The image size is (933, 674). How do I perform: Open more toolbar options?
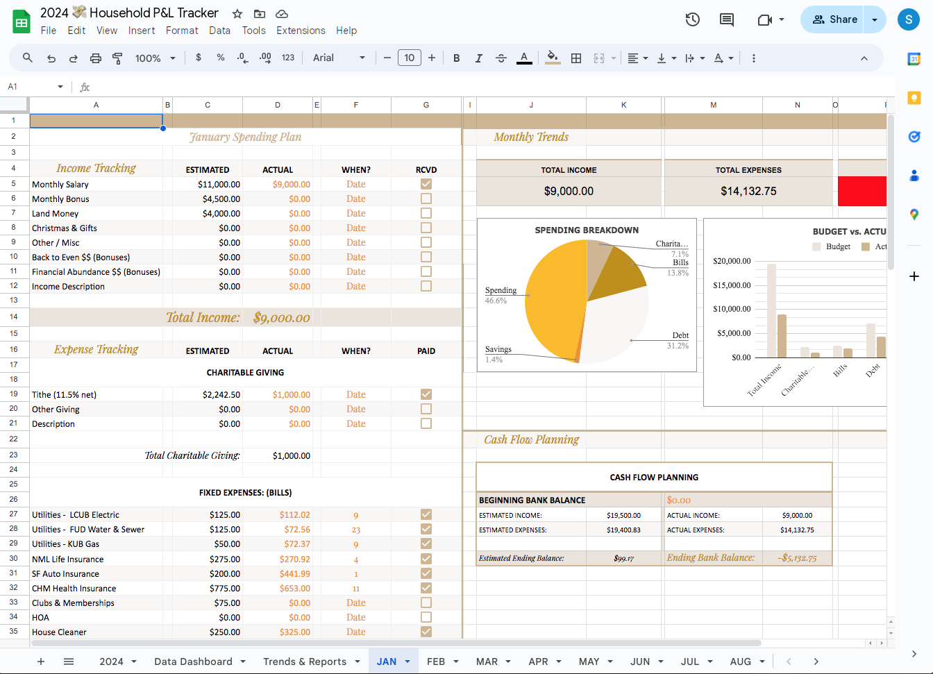(x=754, y=58)
